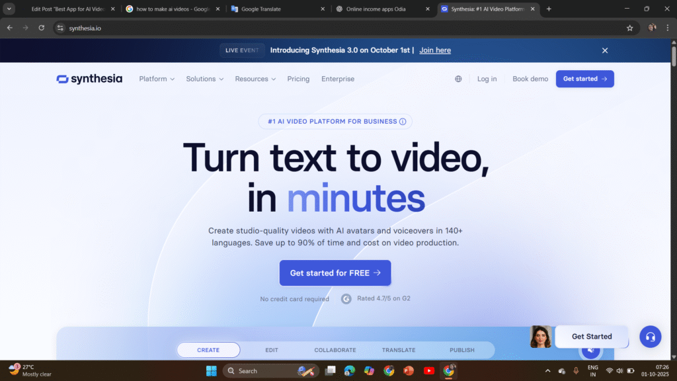This screenshot has width=677, height=381.
Task: Reload the page via refresh icon
Action: coord(41,28)
